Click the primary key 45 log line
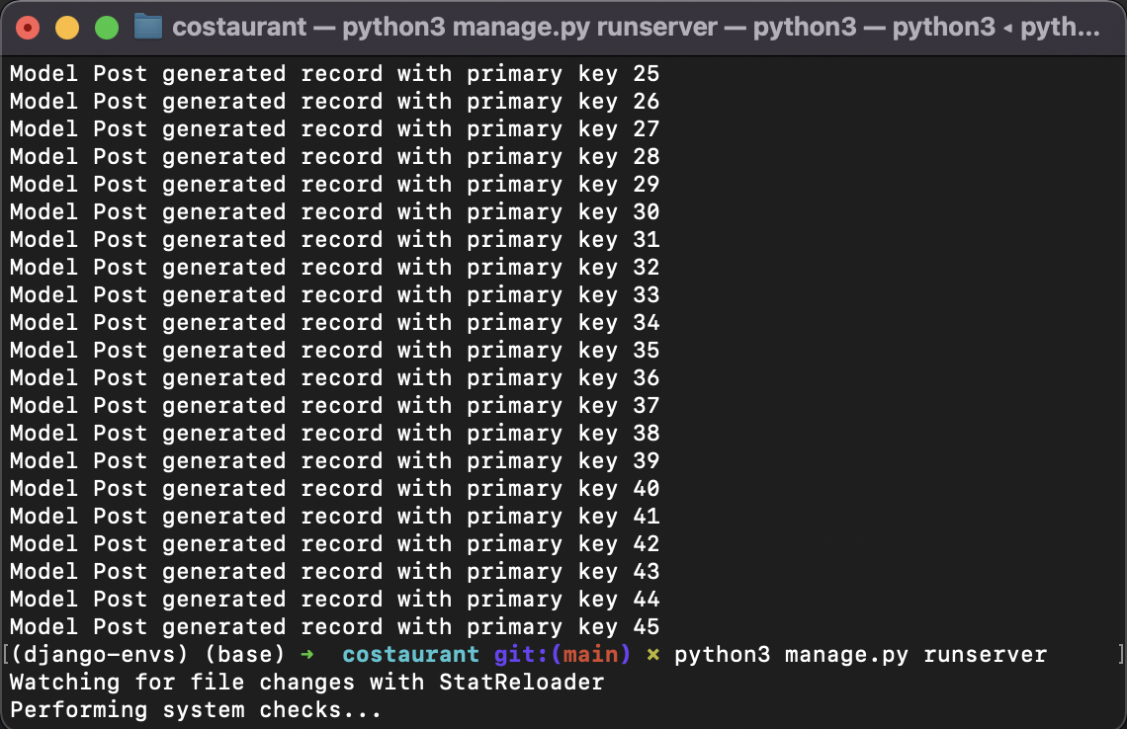This screenshot has width=1127, height=729. pyautogui.click(x=331, y=626)
